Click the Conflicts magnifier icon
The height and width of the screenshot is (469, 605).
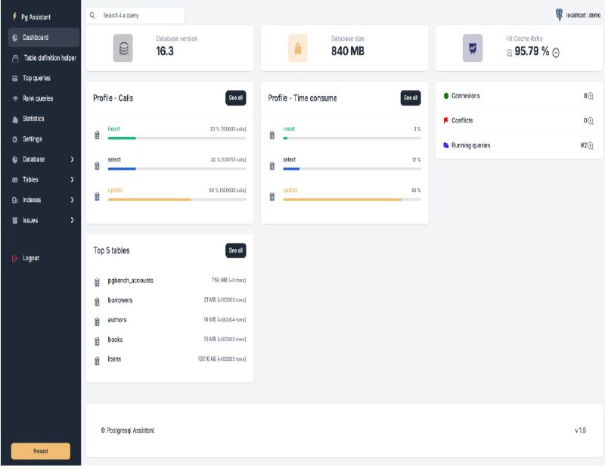(591, 121)
